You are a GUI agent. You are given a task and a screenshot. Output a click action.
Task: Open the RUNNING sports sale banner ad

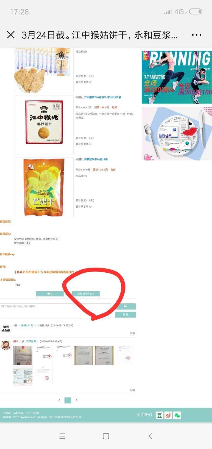coord(177,77)
